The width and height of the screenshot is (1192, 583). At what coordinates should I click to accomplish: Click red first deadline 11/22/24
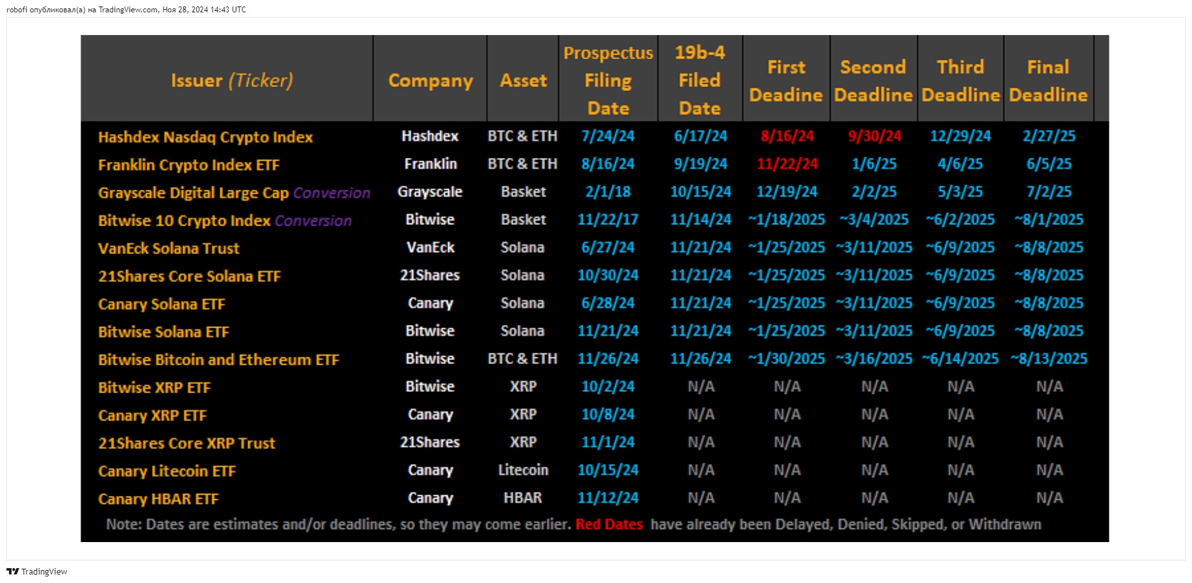(x=787, y=164)
